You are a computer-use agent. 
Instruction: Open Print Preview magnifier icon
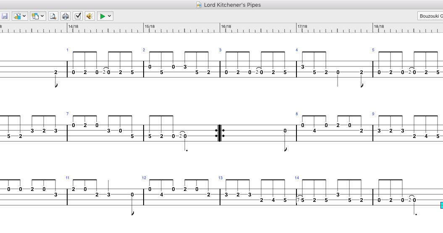pos(53,16)
